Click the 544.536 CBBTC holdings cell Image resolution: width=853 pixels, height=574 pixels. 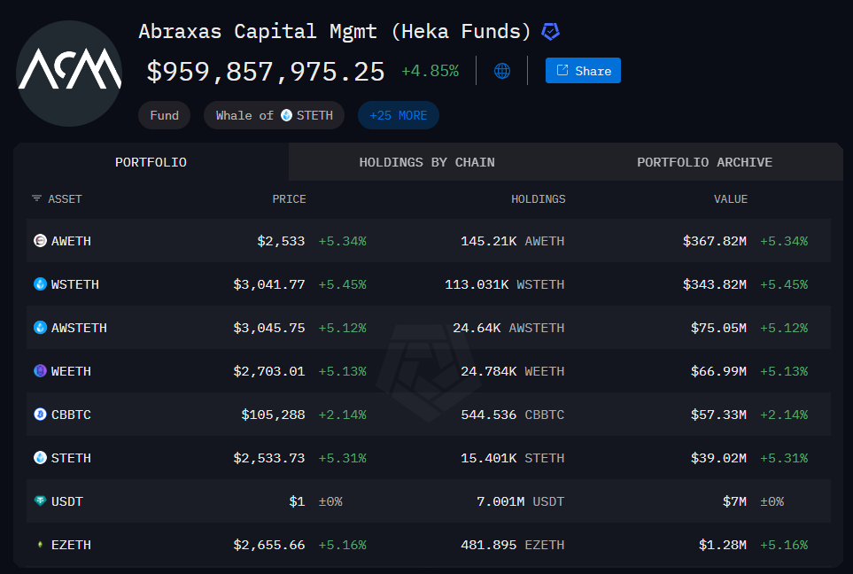pos(513,415)
